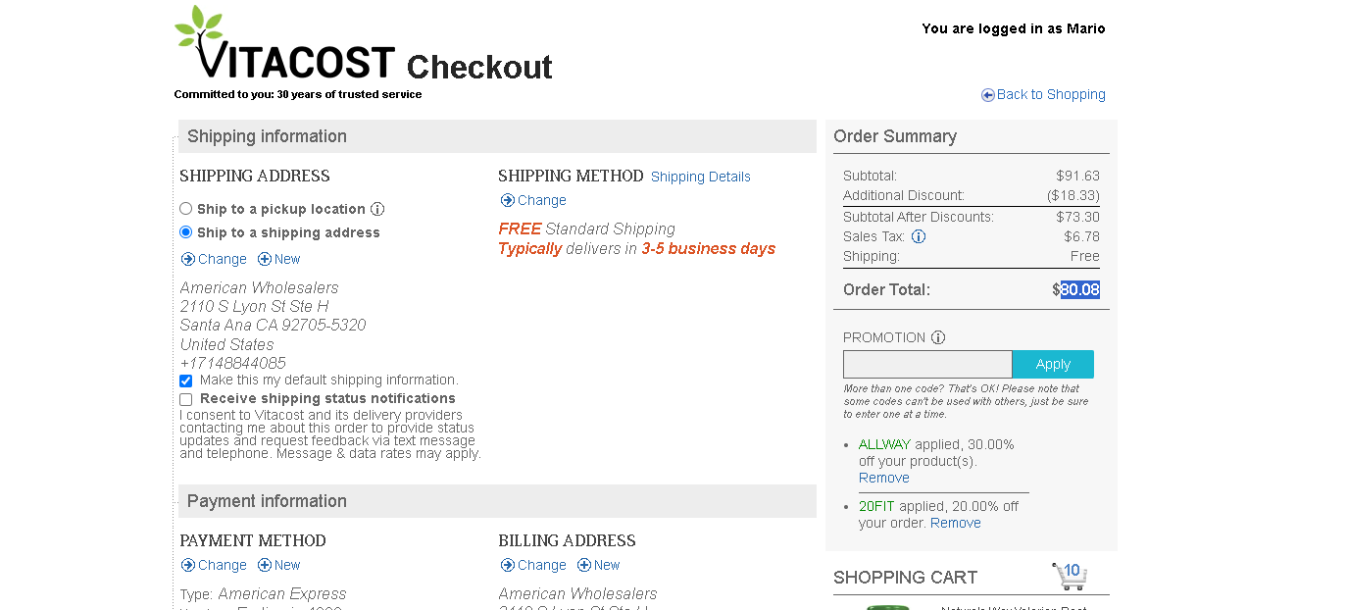This screenshot has width=1347, height=610.
Task: Click the plus icon for New shipping address
Action: tap(265, 259)
